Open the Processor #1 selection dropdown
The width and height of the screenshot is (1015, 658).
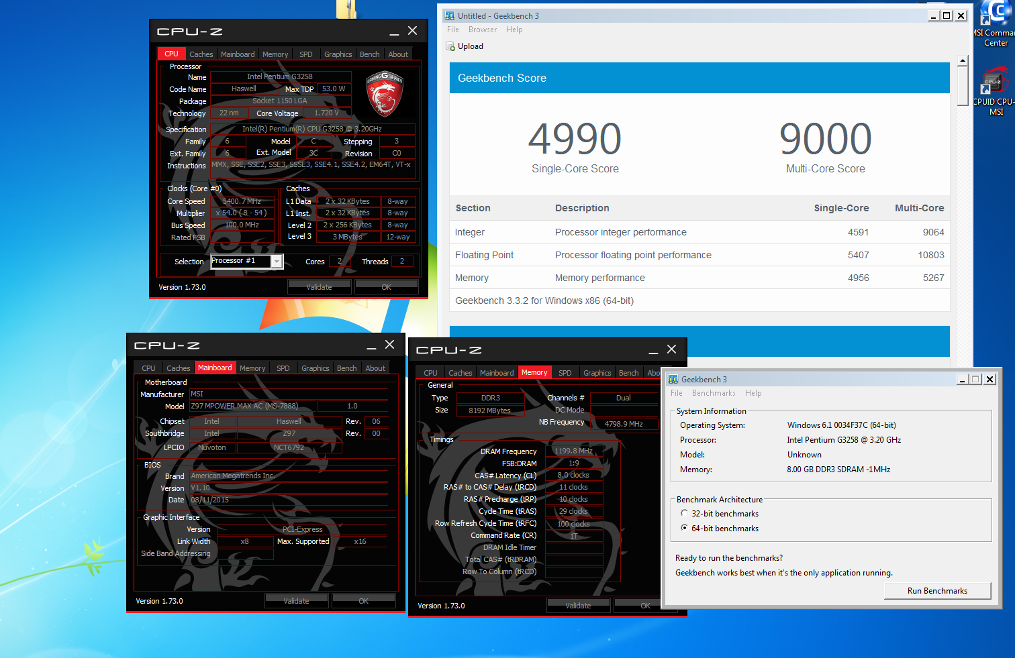click(x=276, y=261)
